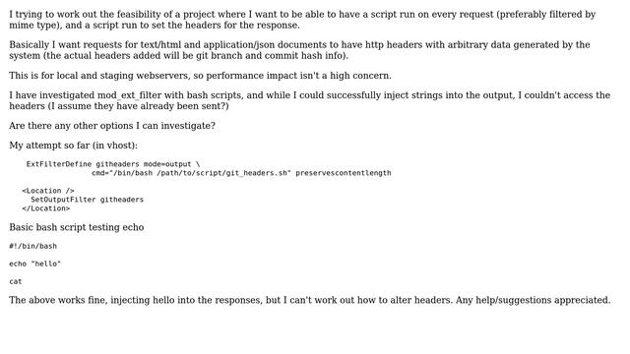Click the ExtFilterDefine githeaders code line
Image resolution: width=630 pixels, height=354 pixels.
(113, 164)
